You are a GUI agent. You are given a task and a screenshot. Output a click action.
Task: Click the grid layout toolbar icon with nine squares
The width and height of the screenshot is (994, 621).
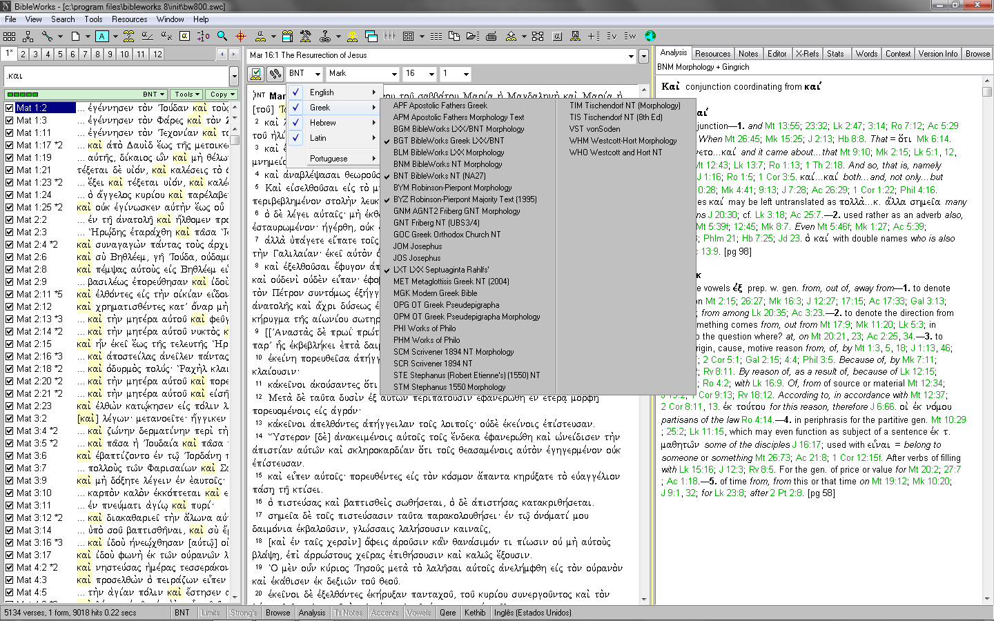click(x=9, y=36)
